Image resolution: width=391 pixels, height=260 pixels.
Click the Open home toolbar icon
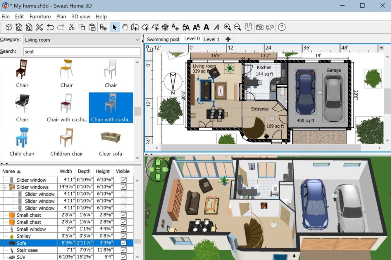click(x=19, y=27)
